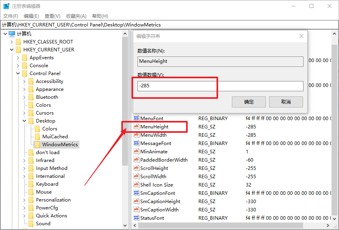The height and width of the screenshot is (230, 339).
Task: Click the PaddedBorderWidth value icon
Action: tap(136, 160)
